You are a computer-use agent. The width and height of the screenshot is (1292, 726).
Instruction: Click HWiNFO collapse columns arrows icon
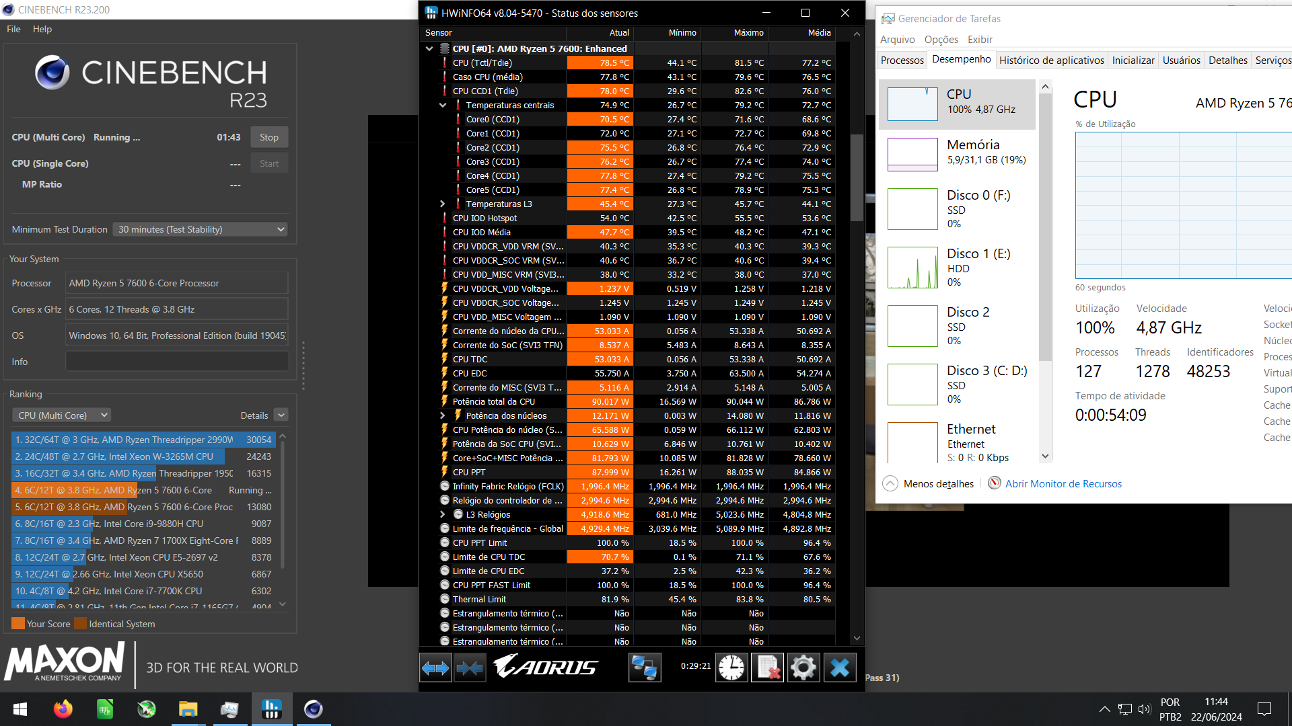tap(470, 668)
